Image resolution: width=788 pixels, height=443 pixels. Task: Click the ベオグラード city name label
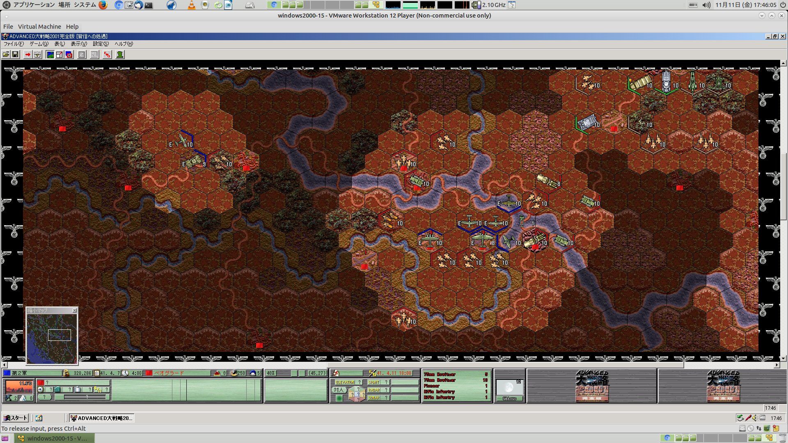[169, 373]
